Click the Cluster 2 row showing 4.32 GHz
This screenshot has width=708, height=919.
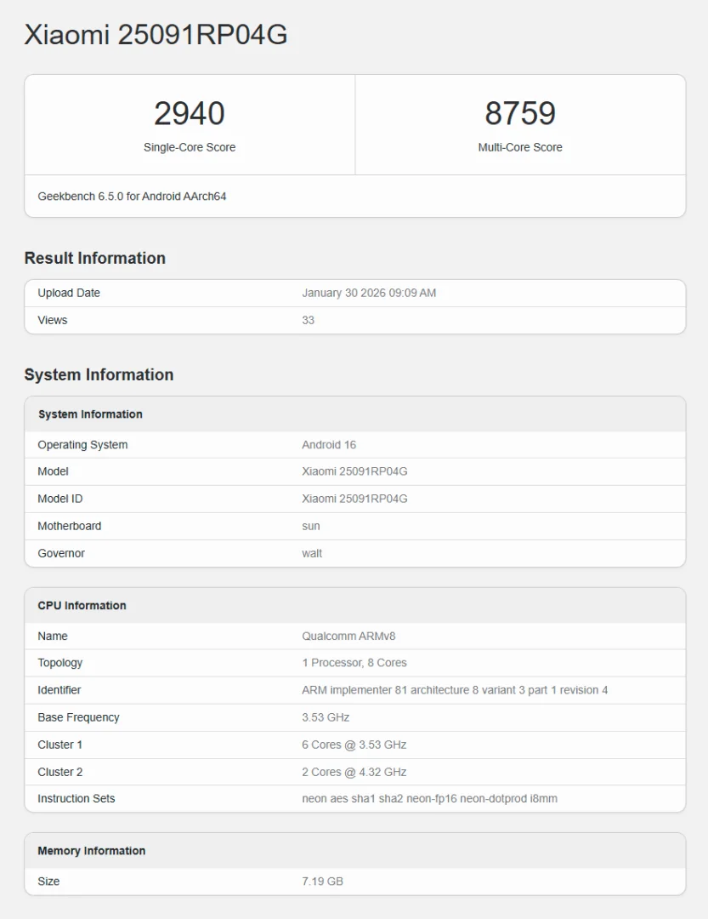tap(354, 772)
